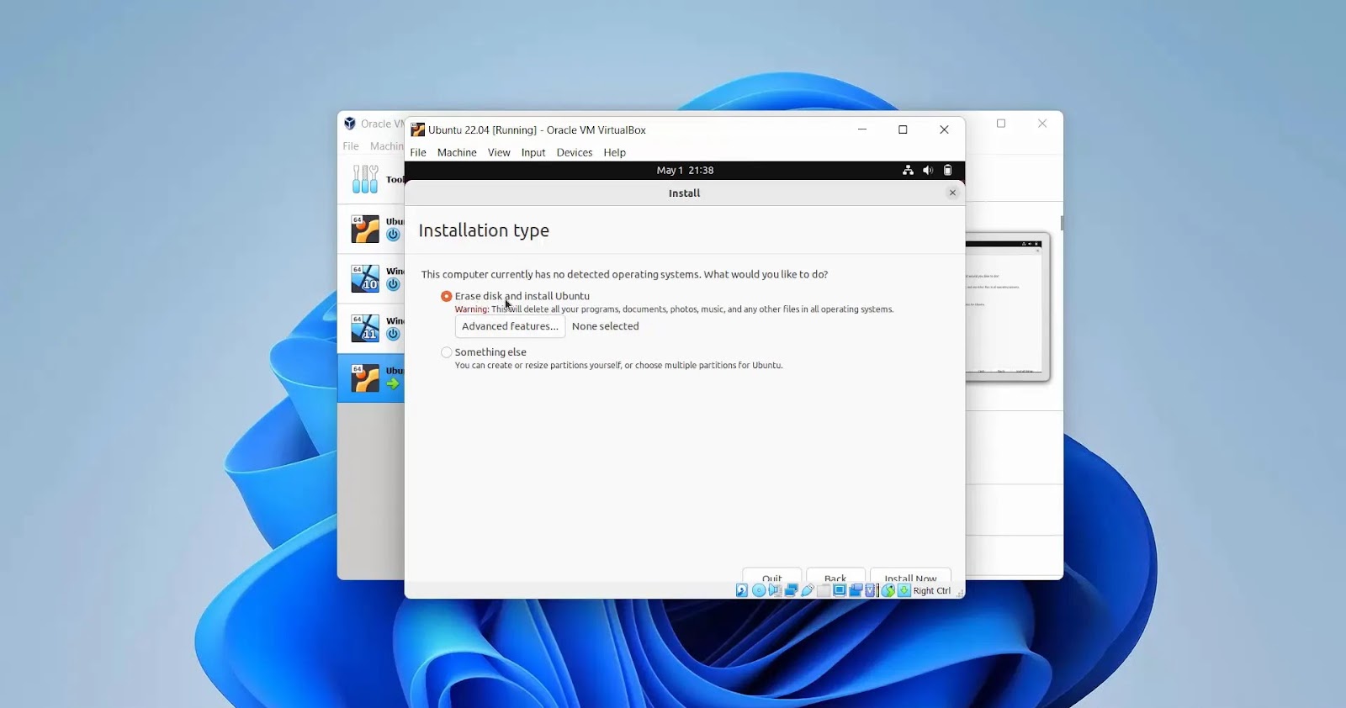Click the VirtualBox Manager title bar logo
This screenshot has height=708, width=1346.
tap(350, 124)
